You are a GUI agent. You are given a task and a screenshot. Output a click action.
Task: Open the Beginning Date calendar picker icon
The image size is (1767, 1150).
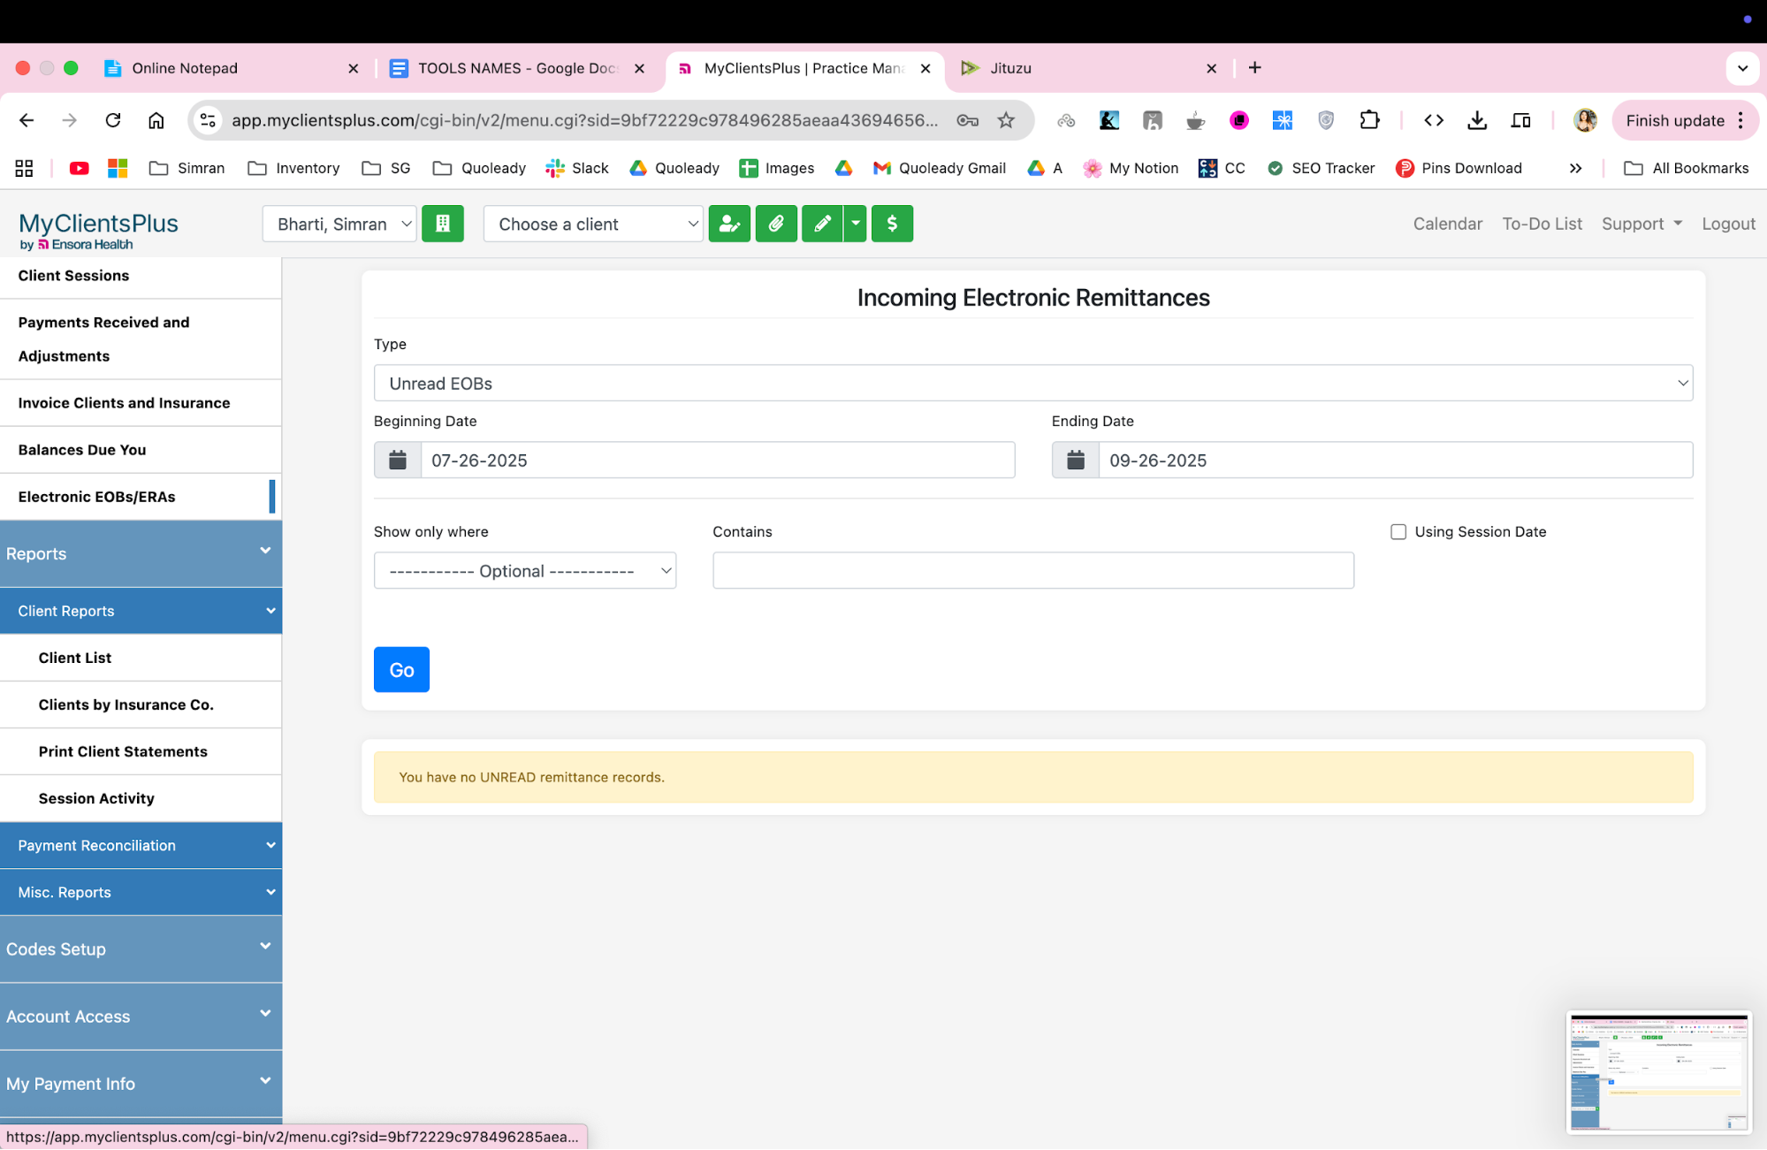[x=397, y=460]
